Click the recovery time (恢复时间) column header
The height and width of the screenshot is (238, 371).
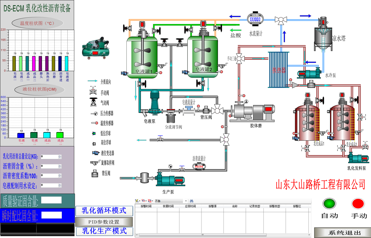(168, 206)
